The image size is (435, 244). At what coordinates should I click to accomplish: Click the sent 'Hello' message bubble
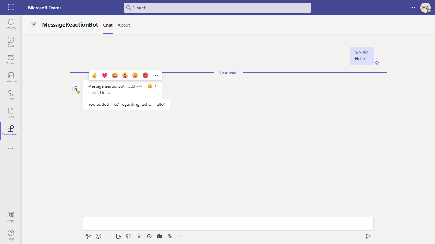coord(361,56)
